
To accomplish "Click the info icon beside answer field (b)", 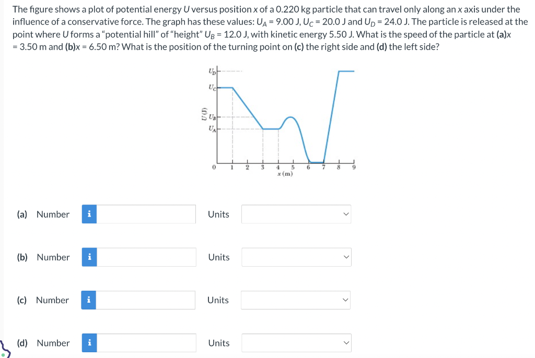I will pos(89,257).
